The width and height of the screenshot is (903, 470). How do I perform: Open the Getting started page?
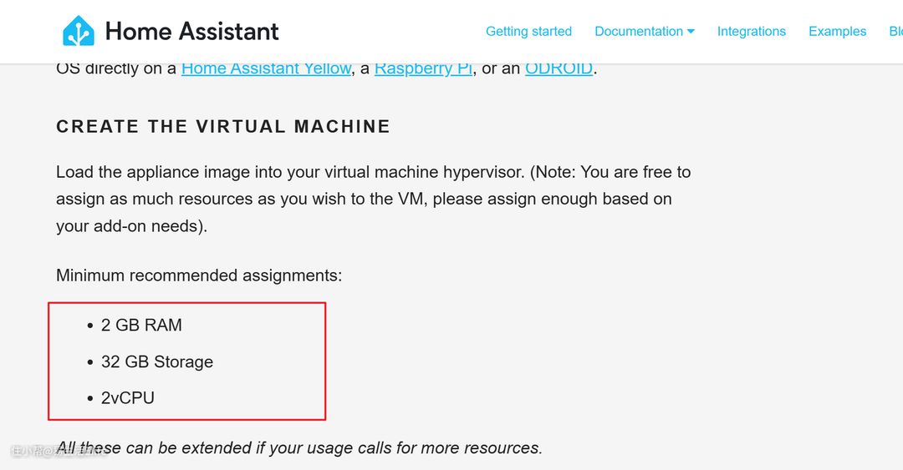pyautogui.click(x=528, y=32)
